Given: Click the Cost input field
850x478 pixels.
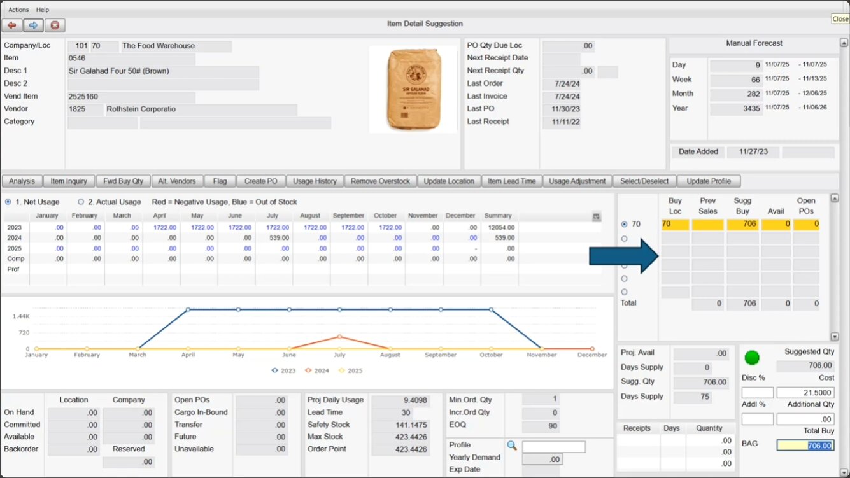Looking at the screenshot, I should coord(805,393).
